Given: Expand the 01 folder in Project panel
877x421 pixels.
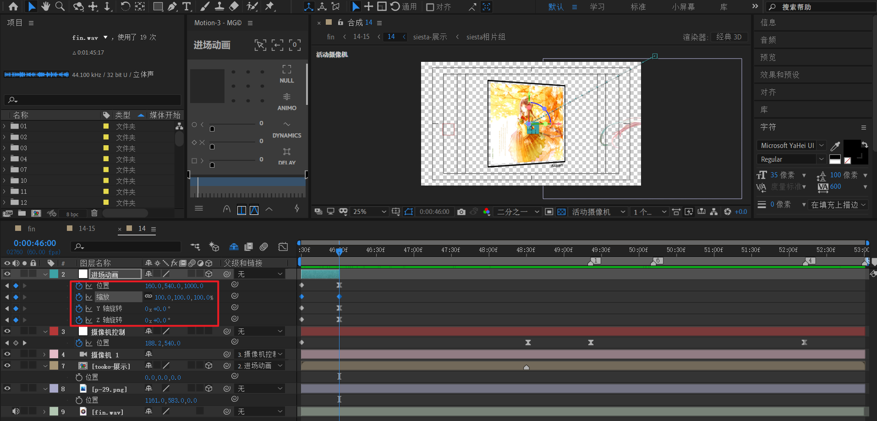Looking at the screenshot, I should (5, 126).
